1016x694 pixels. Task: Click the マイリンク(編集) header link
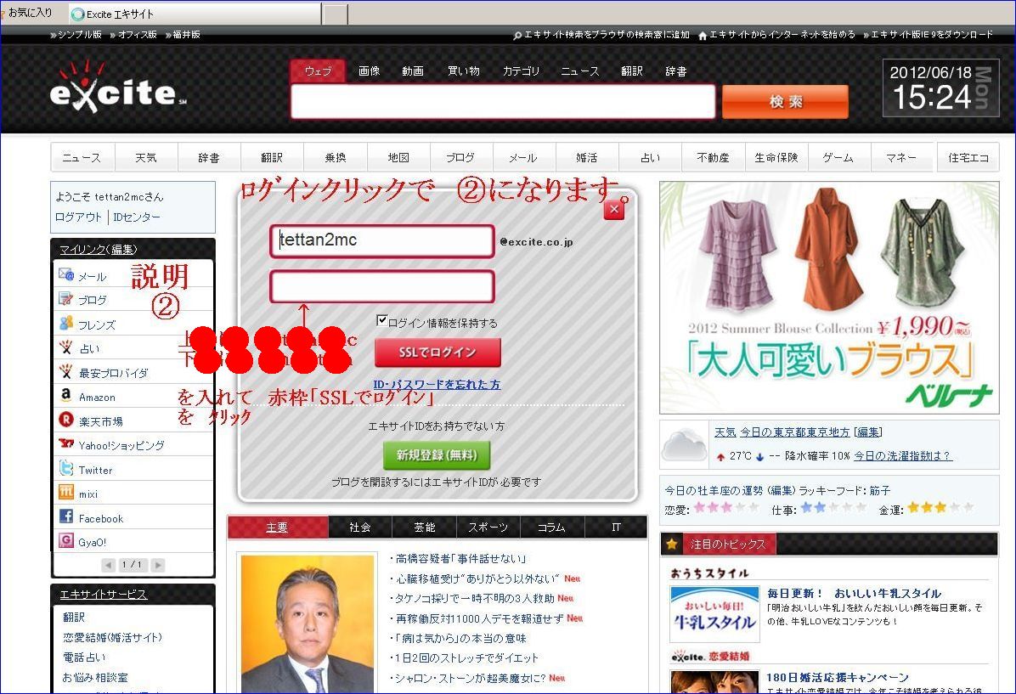tap(99, 250)
